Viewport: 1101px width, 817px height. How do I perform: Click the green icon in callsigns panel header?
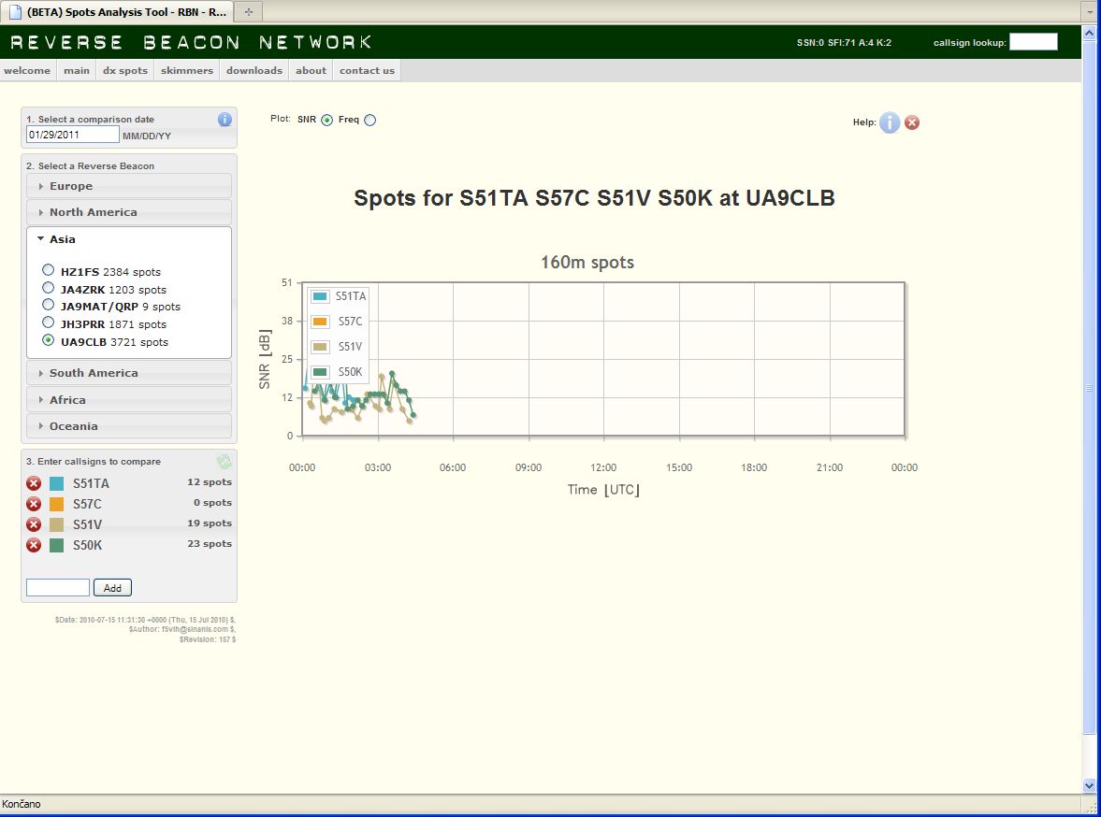(x=224, y=461)
